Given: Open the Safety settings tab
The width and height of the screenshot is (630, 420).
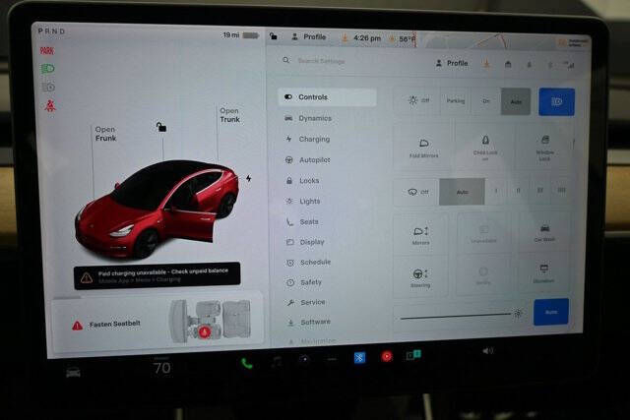Looking at the screenshot, I should (303, 282).
